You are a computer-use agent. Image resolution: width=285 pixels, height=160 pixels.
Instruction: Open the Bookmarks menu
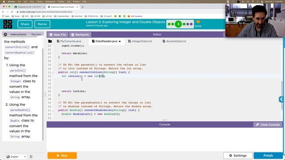[x=50, y=2]
